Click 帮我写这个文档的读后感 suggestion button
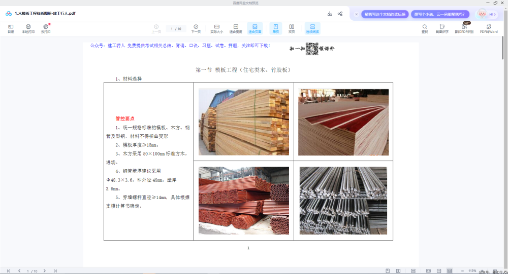Screen dimensions: 508x274 (385, 14)
